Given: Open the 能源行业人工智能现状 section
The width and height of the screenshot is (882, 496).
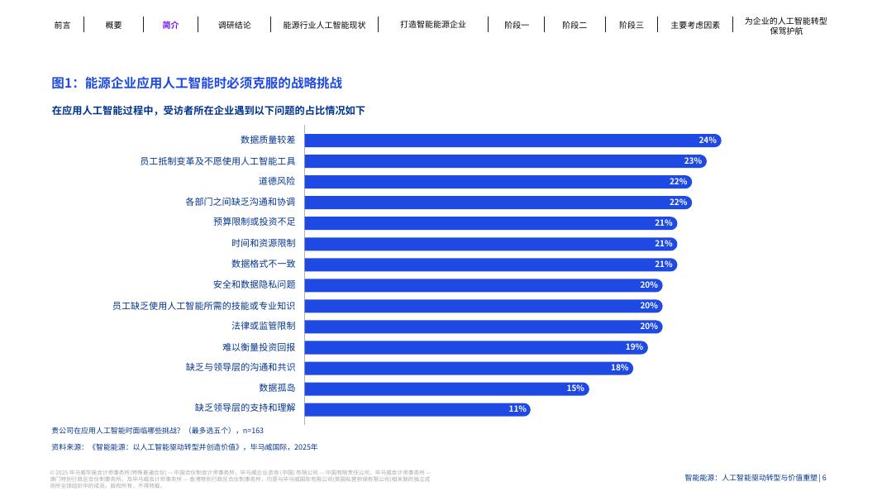Looking at the screenshot, I should 323,25.
